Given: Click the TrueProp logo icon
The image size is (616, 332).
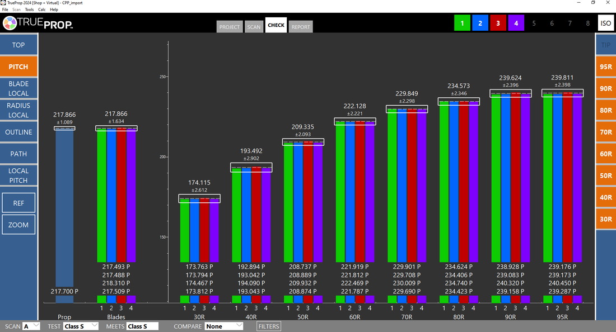Looking at the screenshot, I should coord(10,23).
